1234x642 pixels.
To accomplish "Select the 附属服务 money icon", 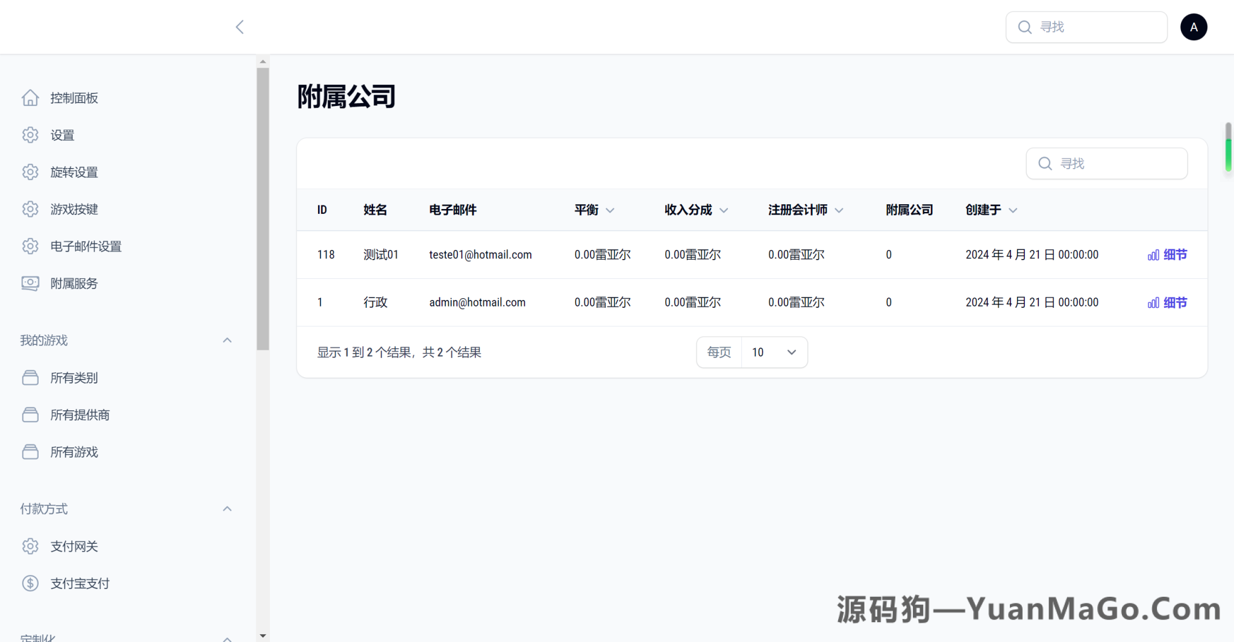I will pyautogui.click(x=30, y=283).
